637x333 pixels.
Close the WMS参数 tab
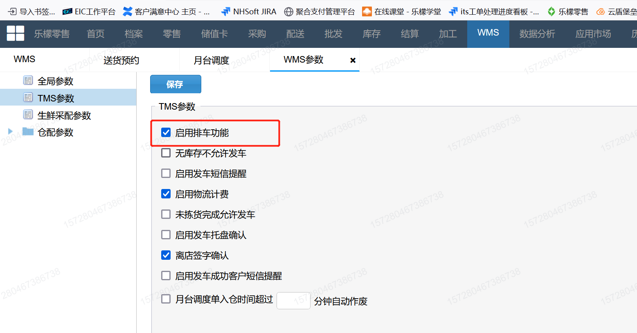(x=353, y=60)
